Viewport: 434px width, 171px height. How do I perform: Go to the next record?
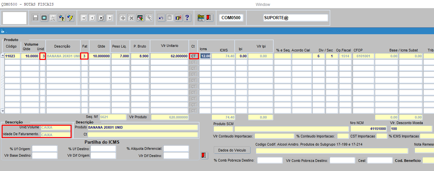101,18
